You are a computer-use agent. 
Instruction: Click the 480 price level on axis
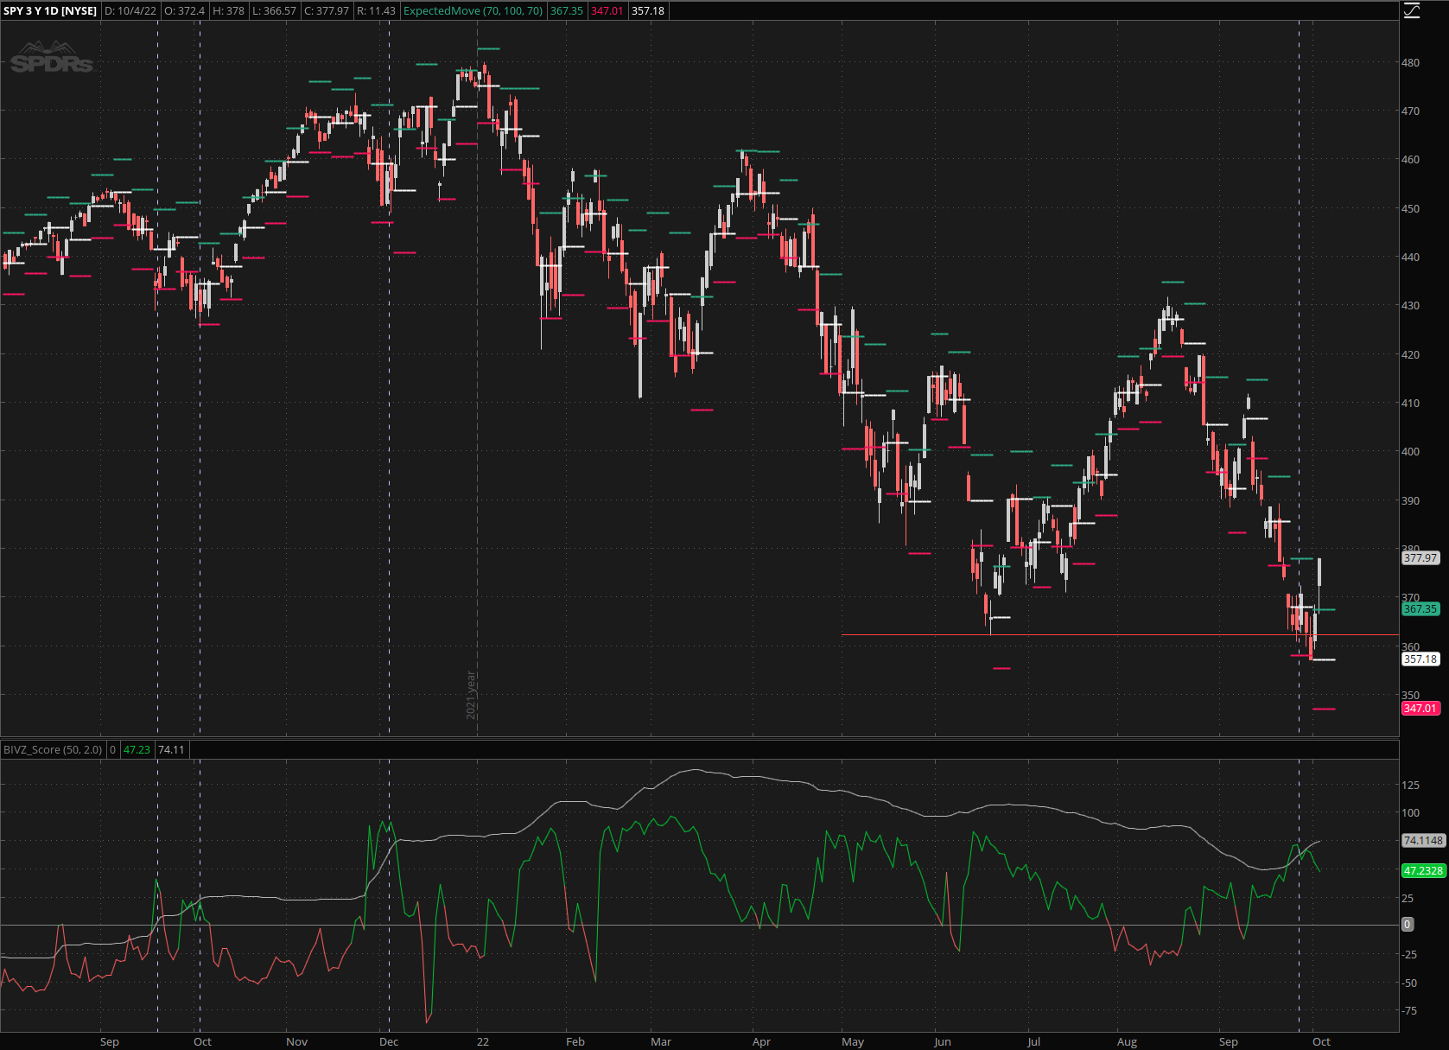pyautogui.click(x=1410, y=63)
